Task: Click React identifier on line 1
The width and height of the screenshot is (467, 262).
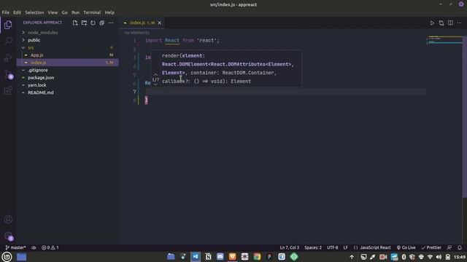Action: click(x=172, y=41)
